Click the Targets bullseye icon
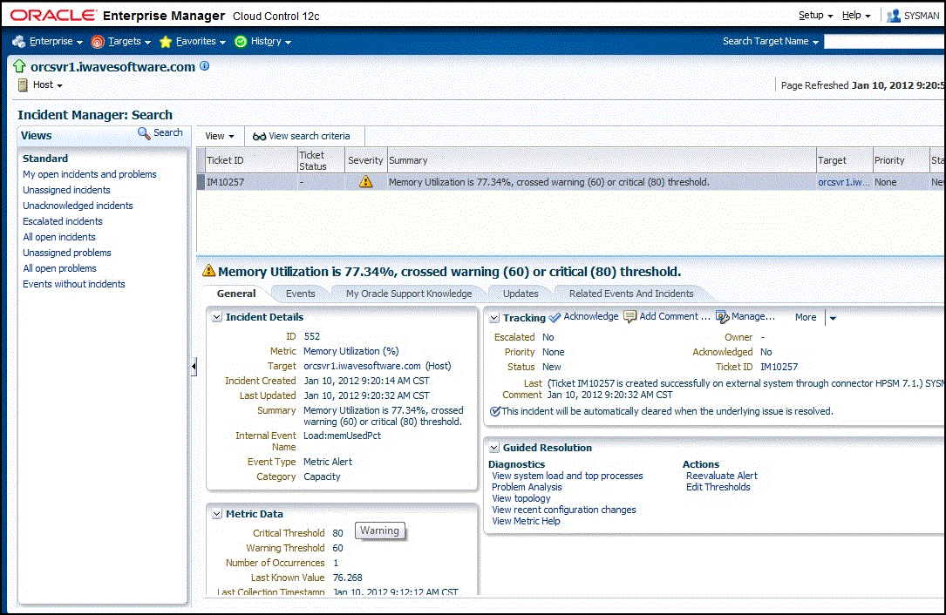The width and height of the screenshot is (946, 615). click(97, 42)
